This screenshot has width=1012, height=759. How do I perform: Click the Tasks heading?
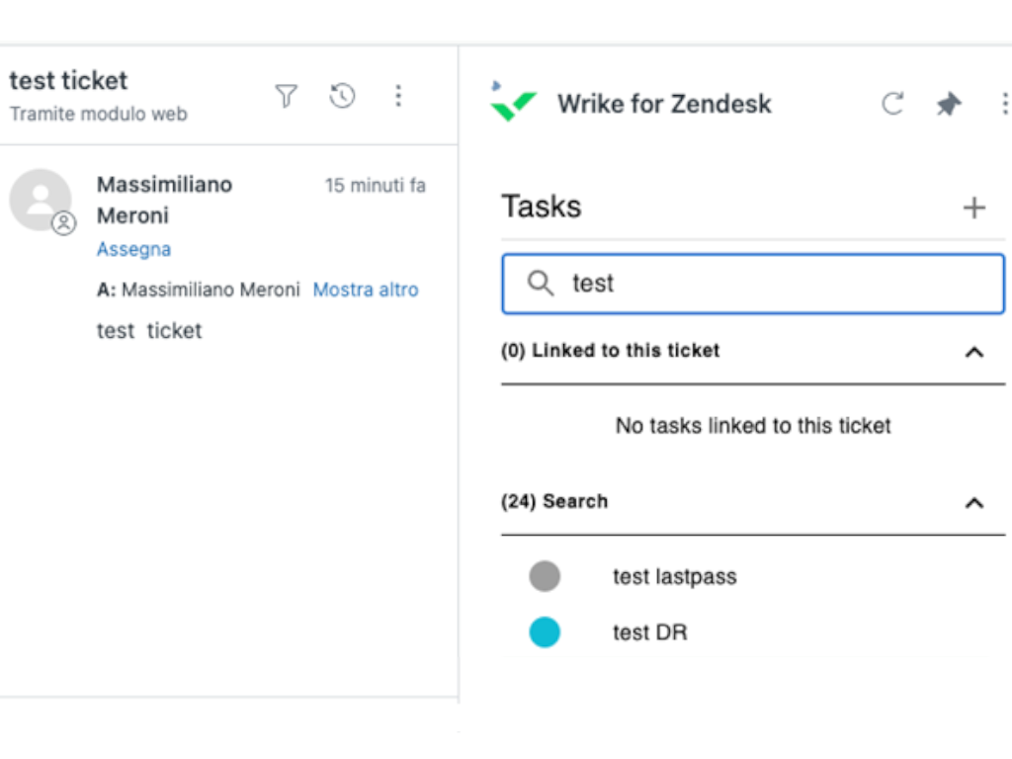[x=542, y=207]
